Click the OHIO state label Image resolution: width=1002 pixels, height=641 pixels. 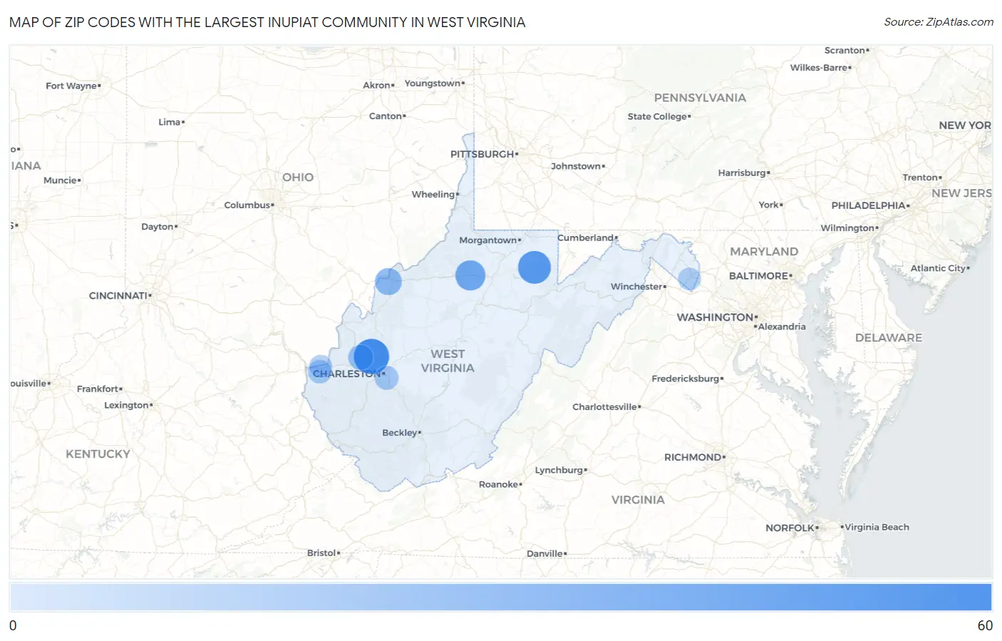point(298,178)
